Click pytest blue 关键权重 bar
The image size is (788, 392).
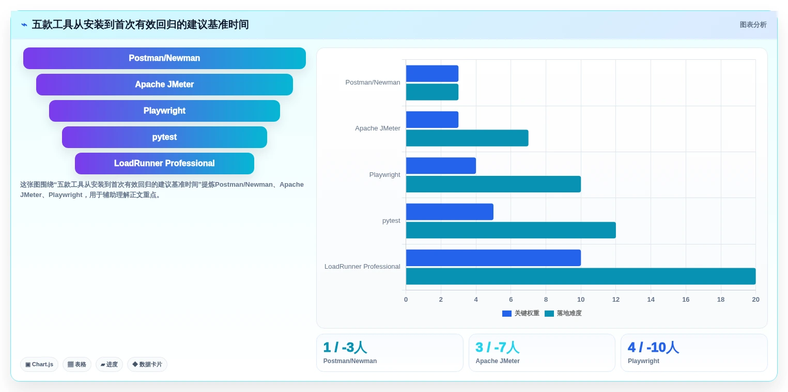click(x=450, y=211)
